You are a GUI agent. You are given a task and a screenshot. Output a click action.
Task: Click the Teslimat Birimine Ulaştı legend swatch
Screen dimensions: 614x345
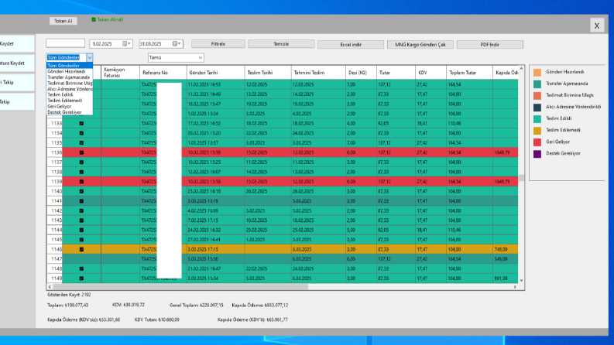[x=537, y=96]
